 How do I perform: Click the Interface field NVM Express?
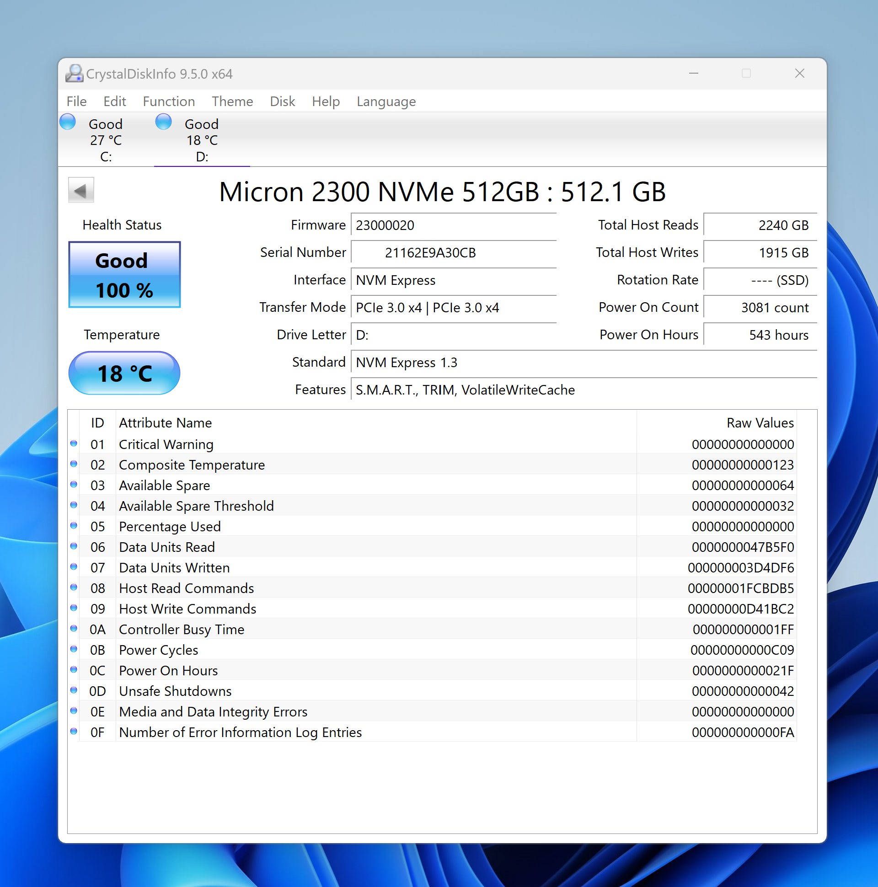point(453,280)
